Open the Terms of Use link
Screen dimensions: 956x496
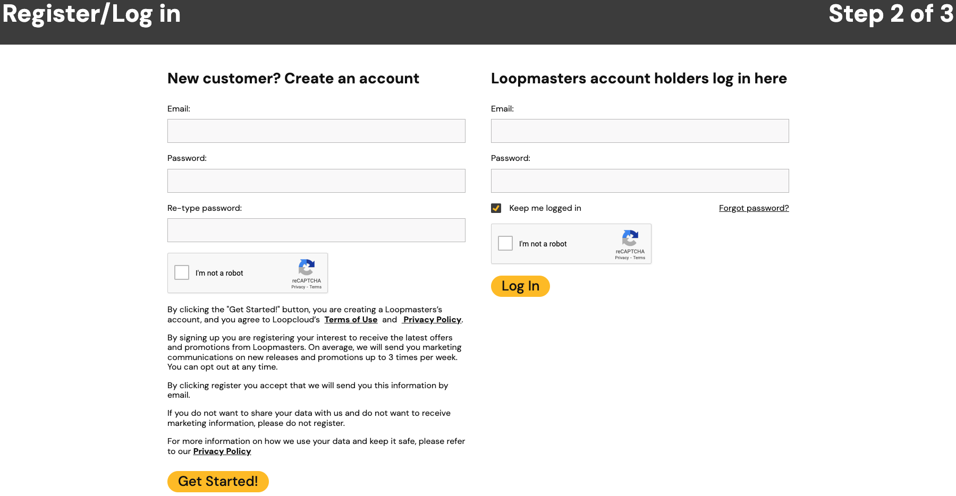[351, 320]
